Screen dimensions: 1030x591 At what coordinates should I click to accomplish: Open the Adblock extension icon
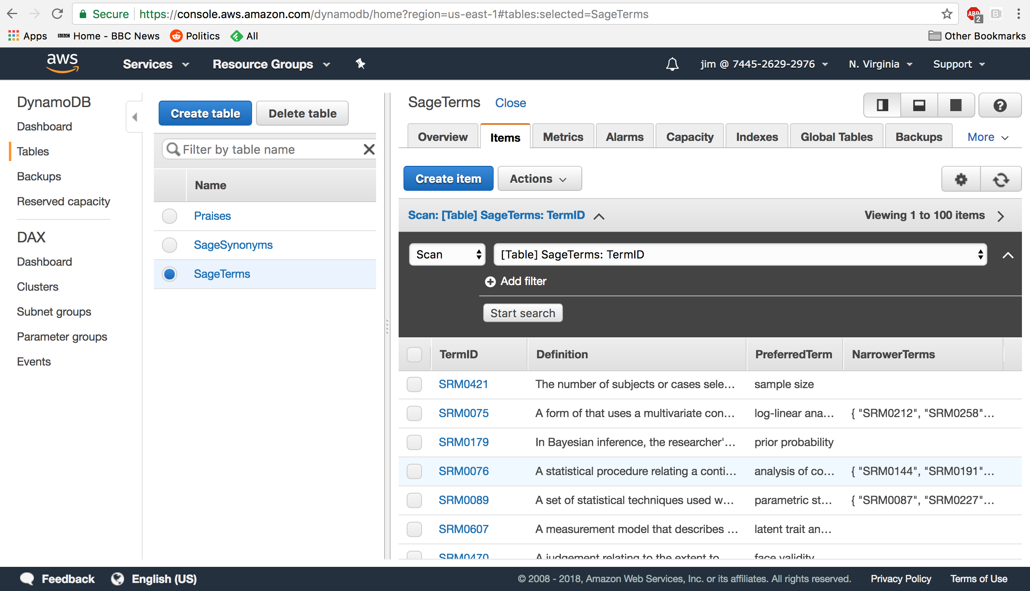click(974, 14)
